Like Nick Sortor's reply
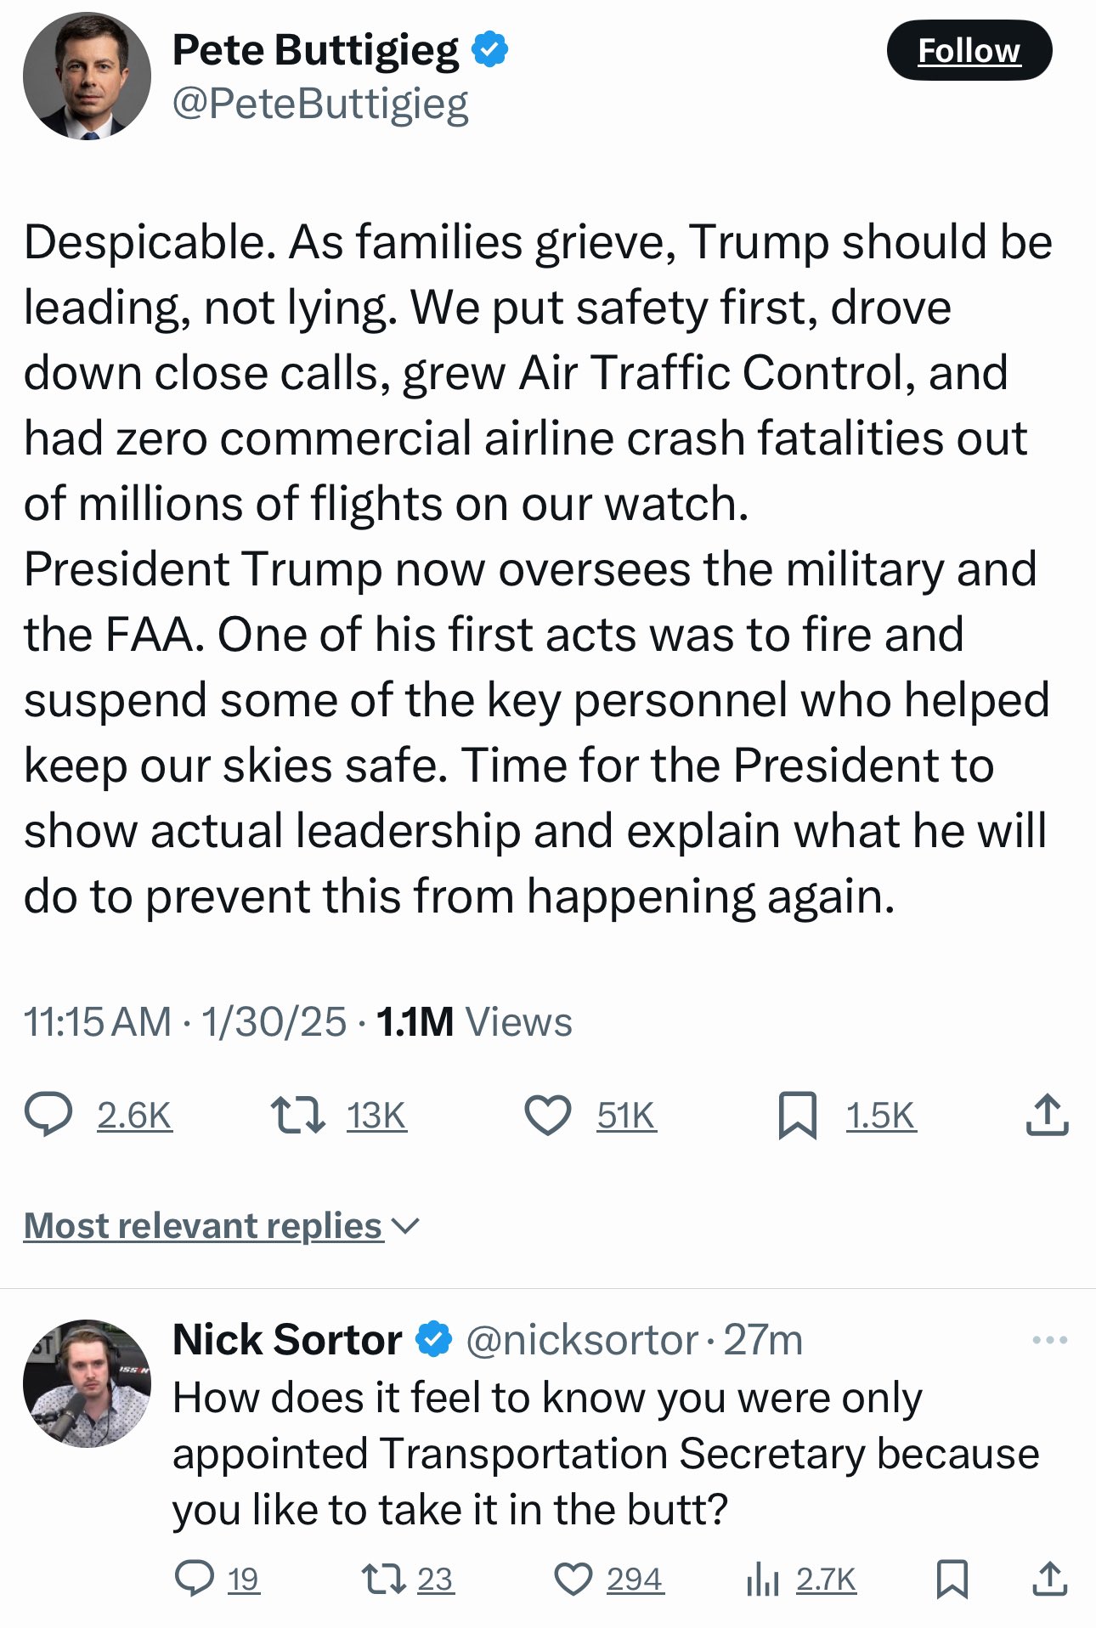Screen dimensions: 1096x1628 [573, 1579]
